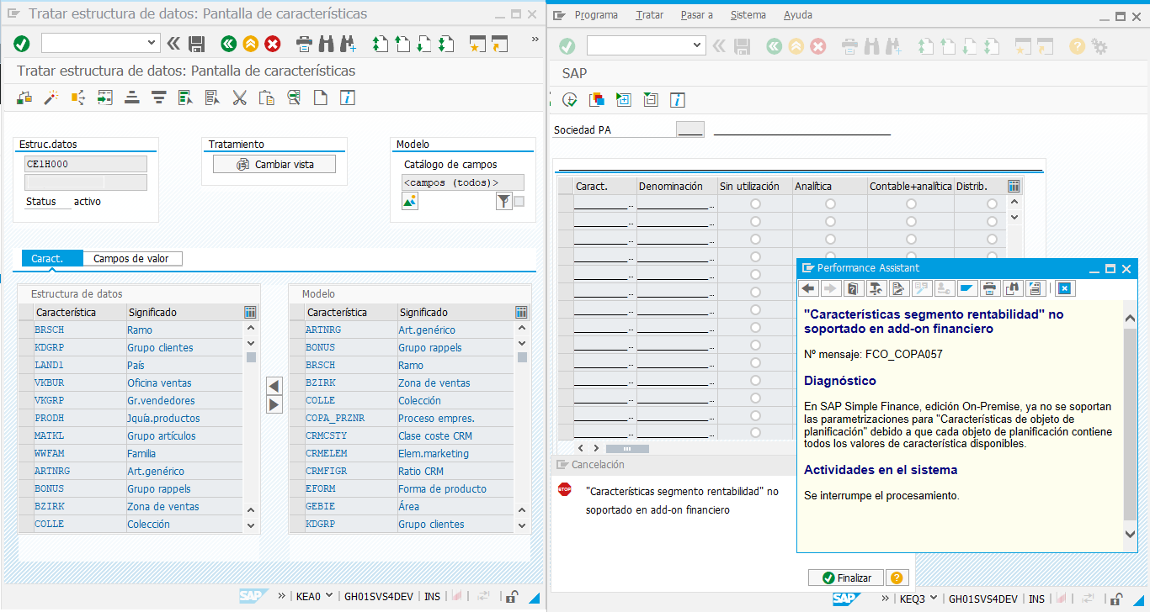Open table settings icon of Modelo table
The height and width of the screenshot is (612, 1150).
522,312
